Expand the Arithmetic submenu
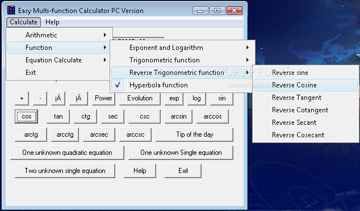360x211 pixels. [x=59, y=35]
